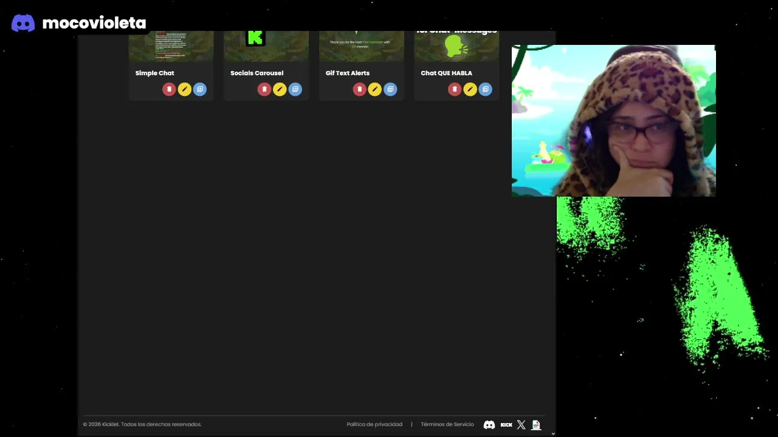Image resolution: width=778 pixels, height=437 pixels.
Task: Edit the Chat QUE HABLA widget
Action: tap(470, 89)
